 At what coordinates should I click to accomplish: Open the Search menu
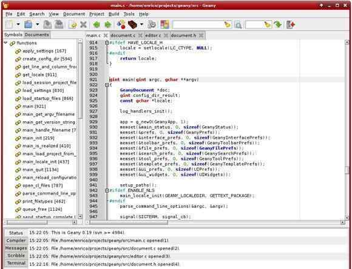click(37, 14)
